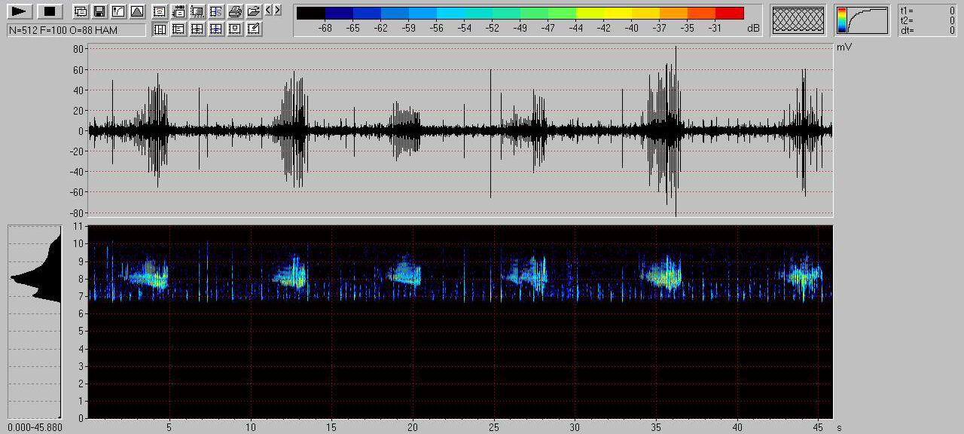Screen dimensions: 964x434
Task: Click the left arrow navigation button
Action: 269,11
